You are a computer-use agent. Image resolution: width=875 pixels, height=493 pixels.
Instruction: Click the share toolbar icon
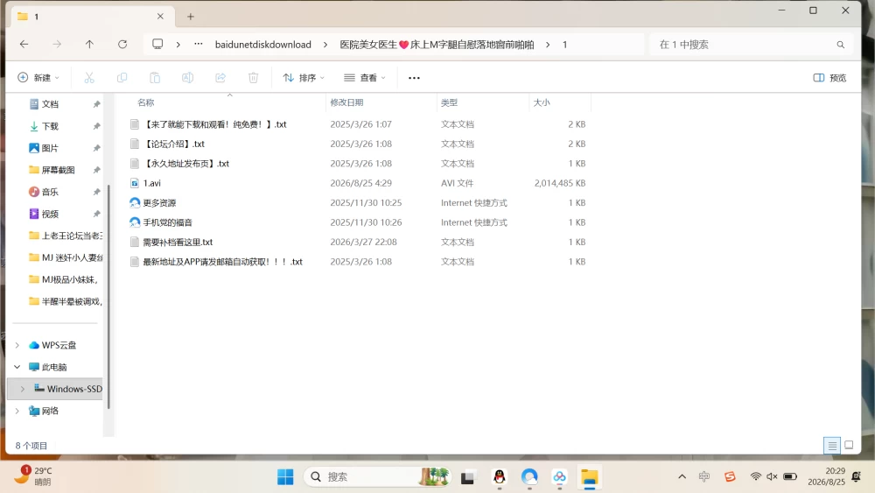(220, 78)
